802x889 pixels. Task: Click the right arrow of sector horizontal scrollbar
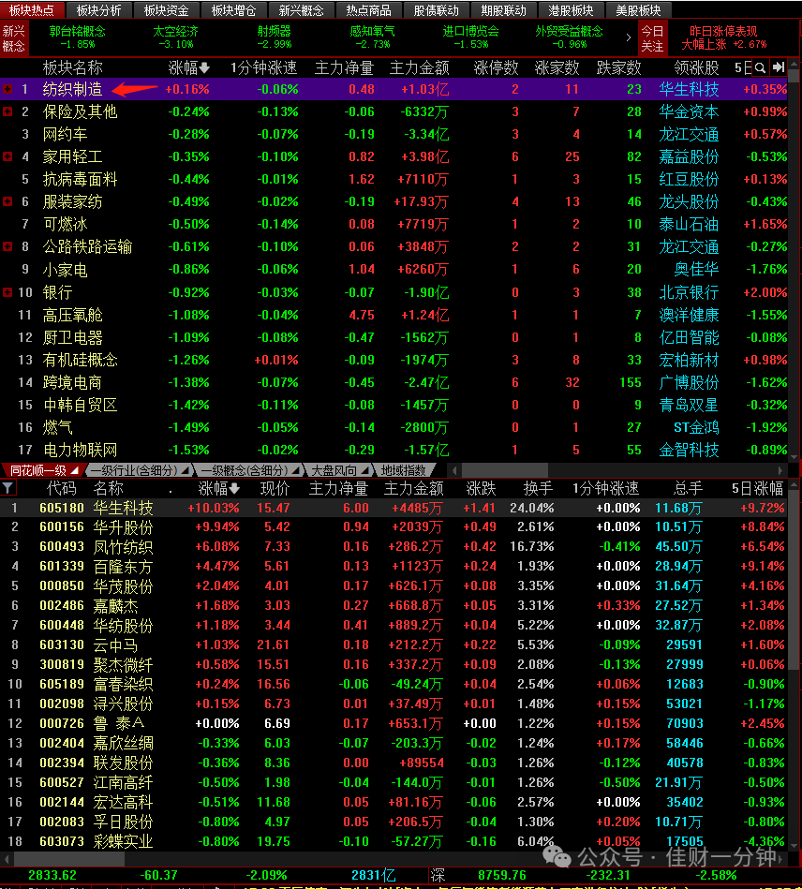coord(780,470)
